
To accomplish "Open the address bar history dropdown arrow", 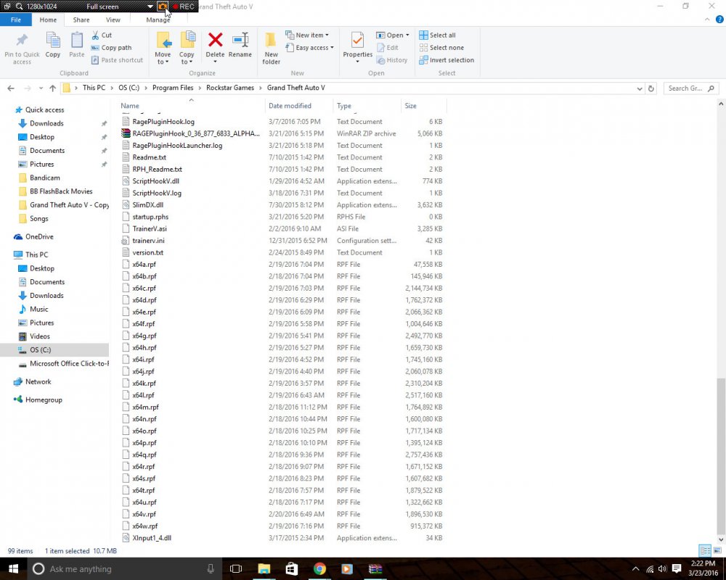I will 640,88.
